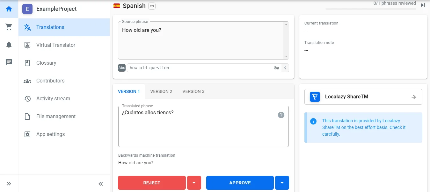Open the messages icon in the left rail

click(9, 62)
